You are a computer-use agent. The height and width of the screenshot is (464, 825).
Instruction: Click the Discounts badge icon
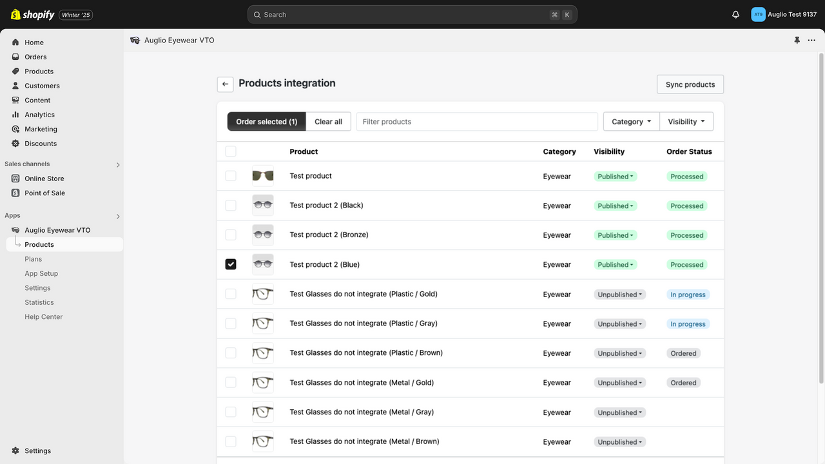[x=15, y=144]
